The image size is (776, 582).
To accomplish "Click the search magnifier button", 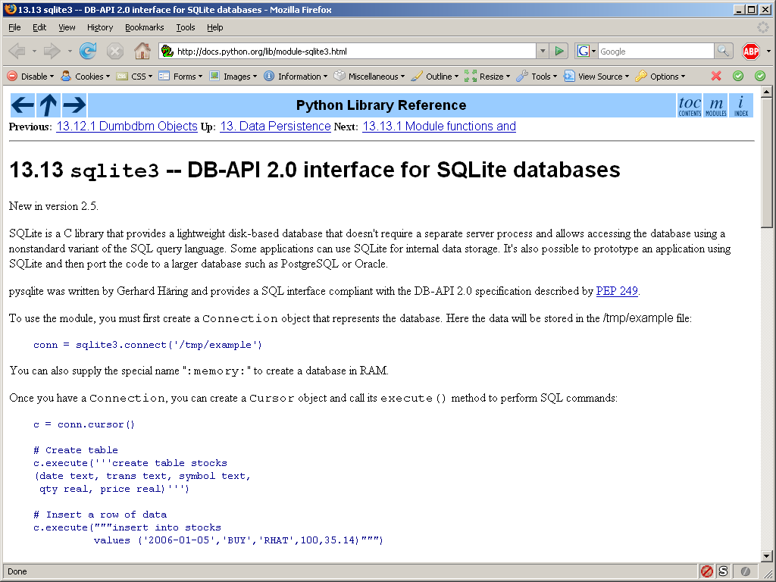I will pyautogui.click(x=723, y=51).
